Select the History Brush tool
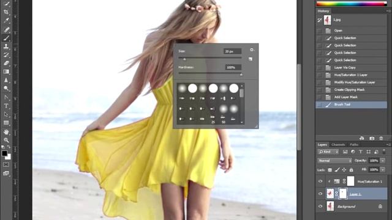 (6, 55)
